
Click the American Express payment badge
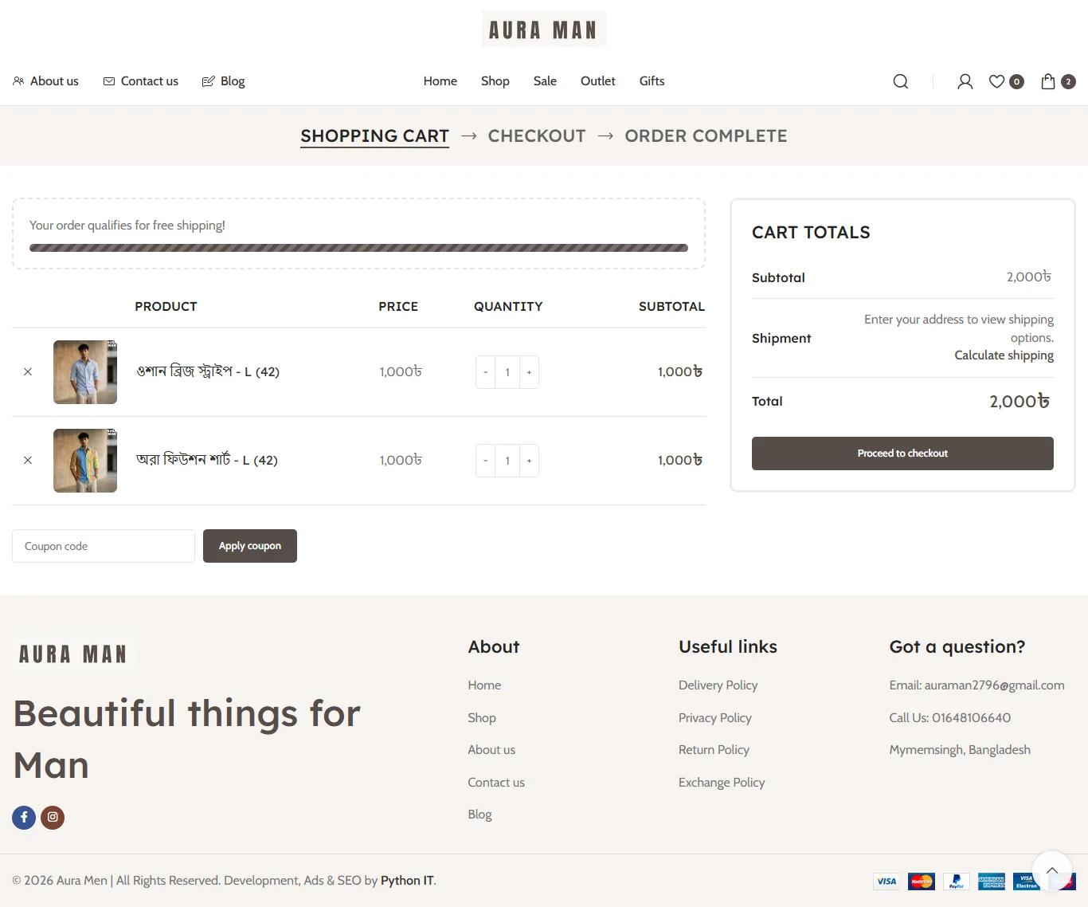992,881
